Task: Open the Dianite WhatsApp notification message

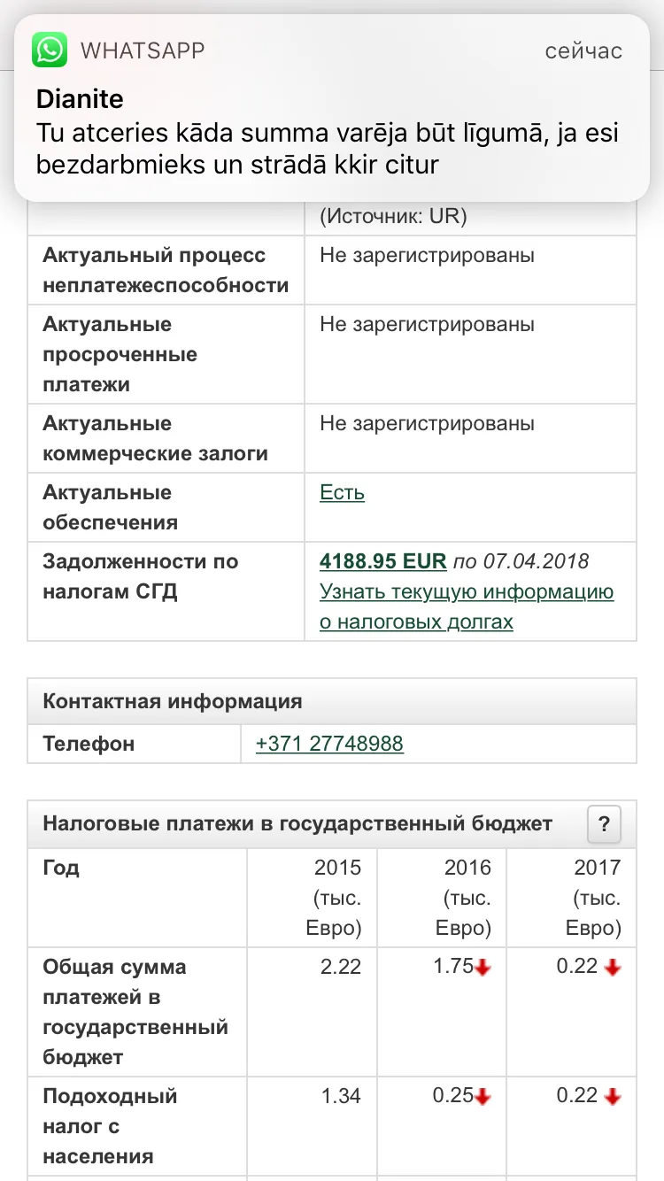Action: (x=332, y=107)
